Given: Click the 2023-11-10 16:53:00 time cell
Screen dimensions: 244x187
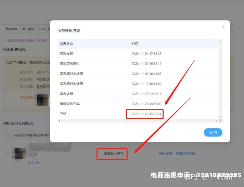Looking at the screenshot, I should 146,84.
